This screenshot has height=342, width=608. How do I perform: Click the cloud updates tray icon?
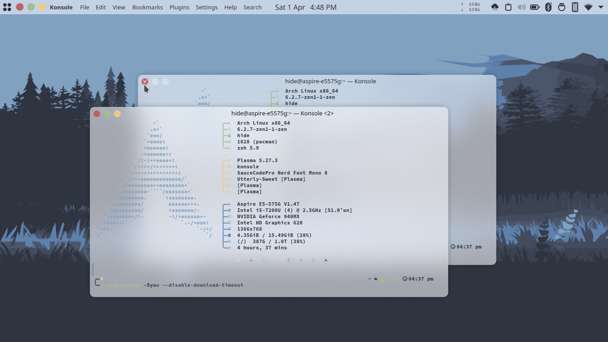tap(495, 7)
